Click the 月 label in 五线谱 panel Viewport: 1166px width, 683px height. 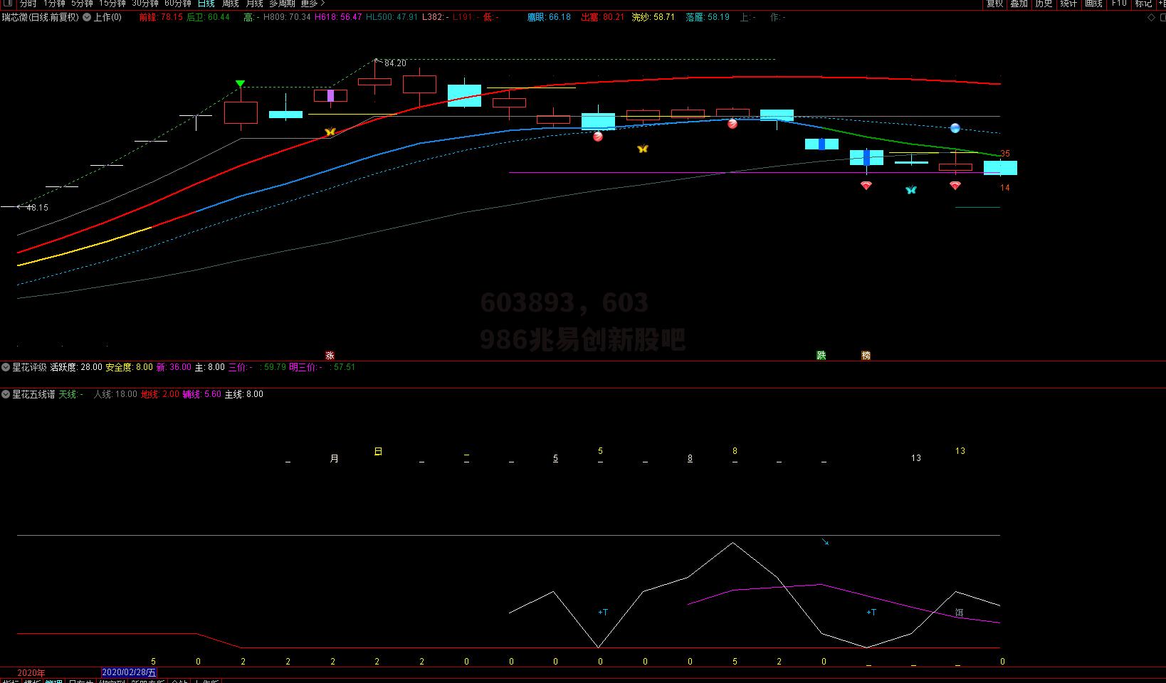coord(335,459)
